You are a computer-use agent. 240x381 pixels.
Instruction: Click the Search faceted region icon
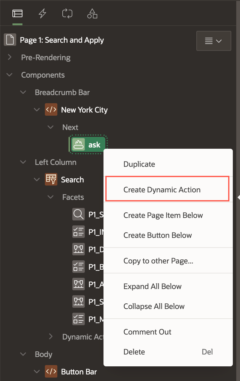51,180
